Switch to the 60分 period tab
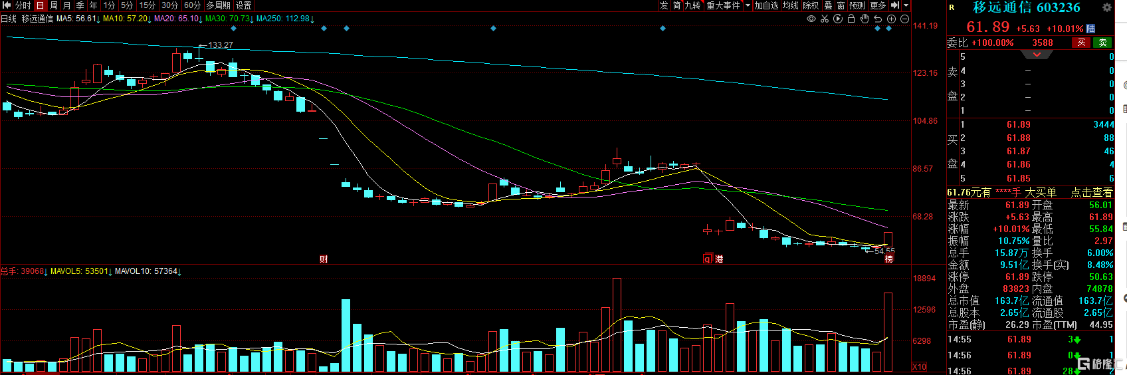This screenshot has width=1127, height=375. click(x=192, y=5)
